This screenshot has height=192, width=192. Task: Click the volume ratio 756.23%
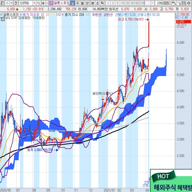71,9
